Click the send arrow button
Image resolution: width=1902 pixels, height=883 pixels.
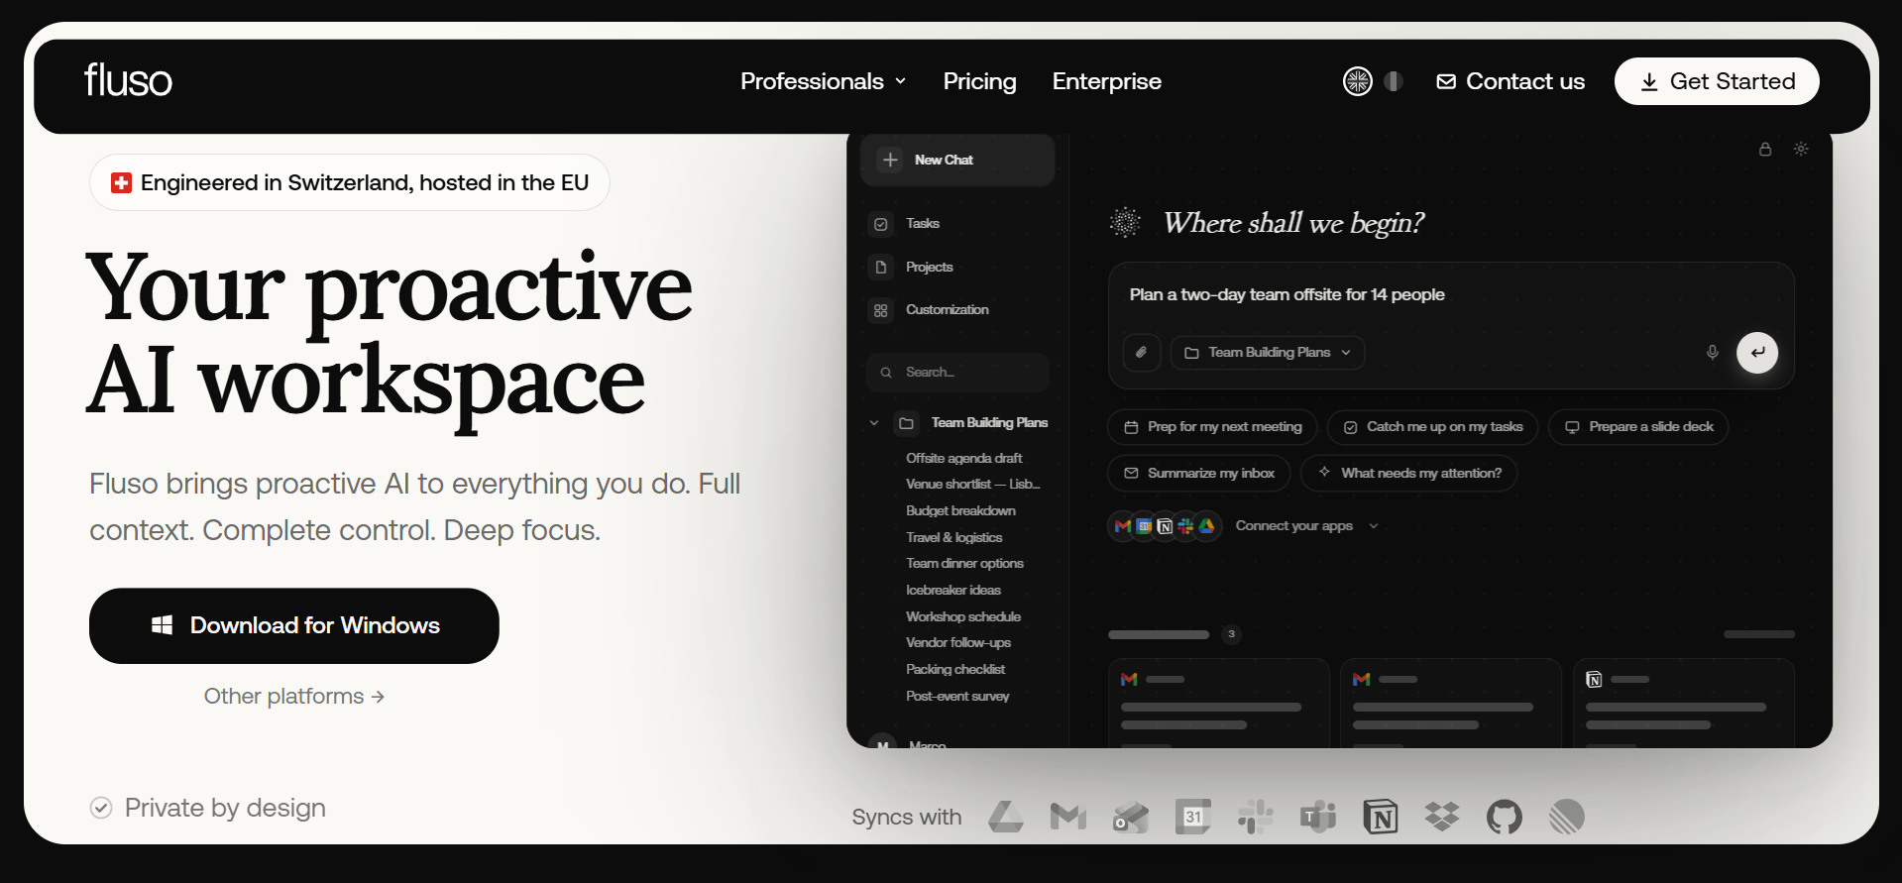coord(1757,353)
